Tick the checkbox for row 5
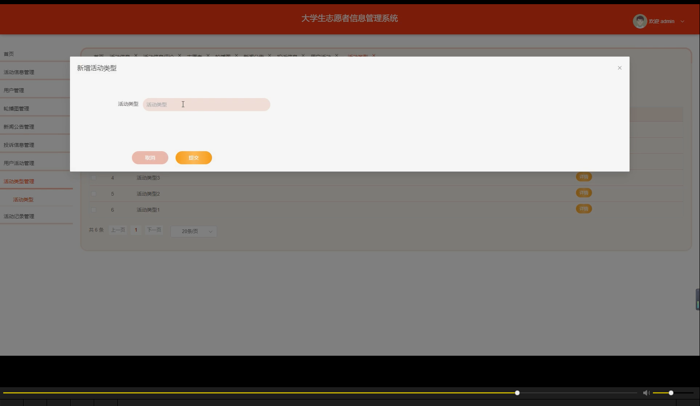The width and height of the screenshot is (700, 406). (94, 194)
